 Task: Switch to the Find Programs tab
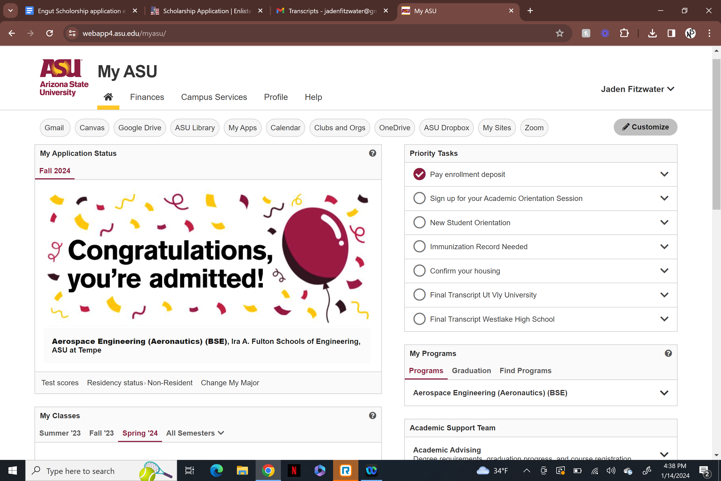[525, 371]
